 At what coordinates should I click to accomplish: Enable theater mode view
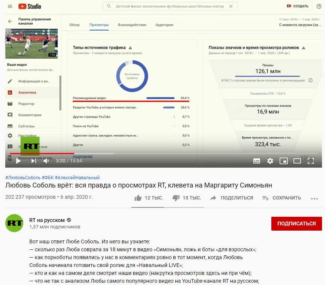pyautogui.click(x=297, y=161)
